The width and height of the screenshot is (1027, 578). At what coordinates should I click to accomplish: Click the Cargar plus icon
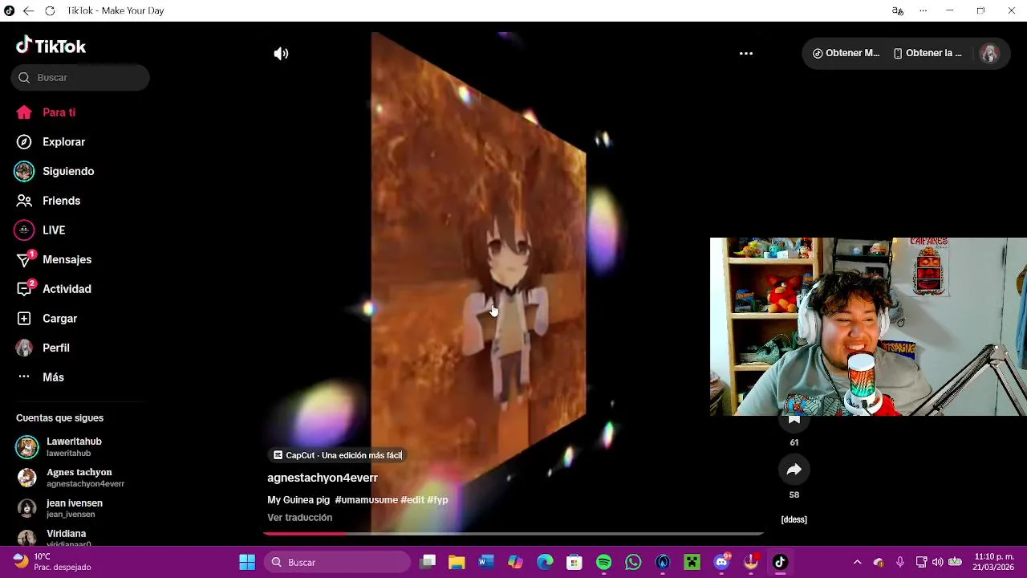pos(24,319)
